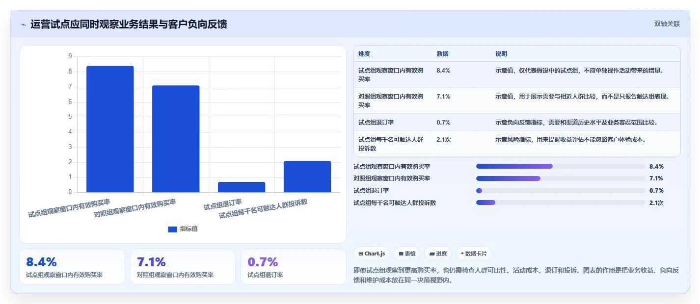Screen dimensions: 700x304
Task: Click the 试点组退订率 bar in chart
Action: (x=242, y=187)
